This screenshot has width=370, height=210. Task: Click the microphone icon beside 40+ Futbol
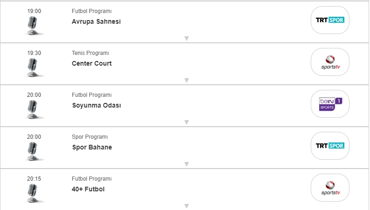coord(32,193)
